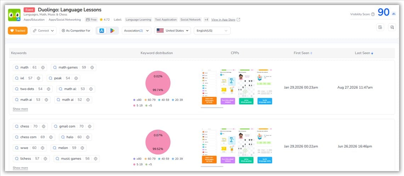This screenshot has width=404, height=176.
Task: Switch to the Google Play platform toggle
Action: (112, 31)
